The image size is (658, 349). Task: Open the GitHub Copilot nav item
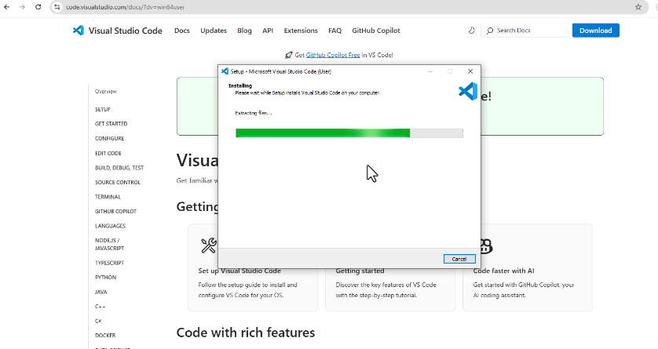376,31
